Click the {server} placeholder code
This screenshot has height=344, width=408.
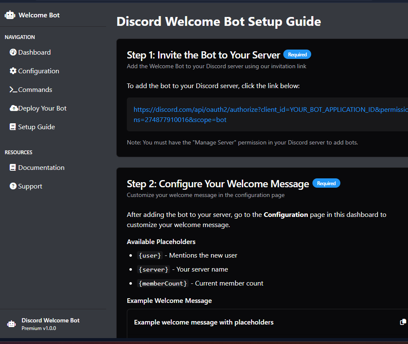153,269
